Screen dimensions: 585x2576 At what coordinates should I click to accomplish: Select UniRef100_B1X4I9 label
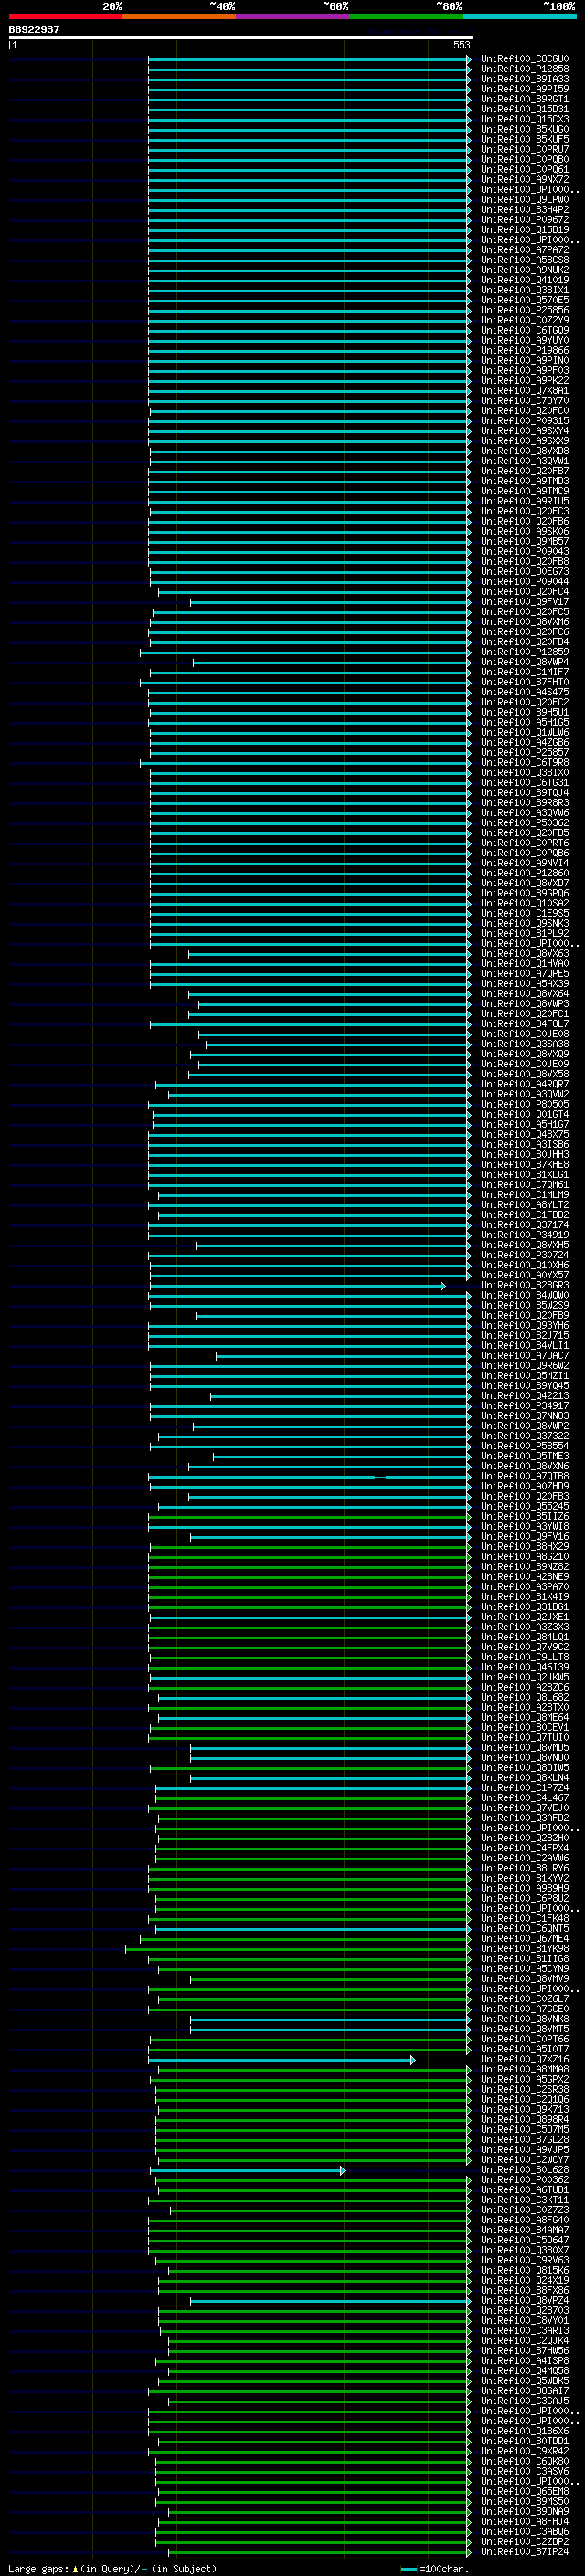[524, 1597]
